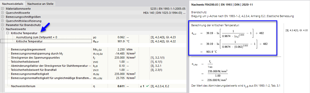Click the = 901.9 °C formula result

tap(209, 52)
